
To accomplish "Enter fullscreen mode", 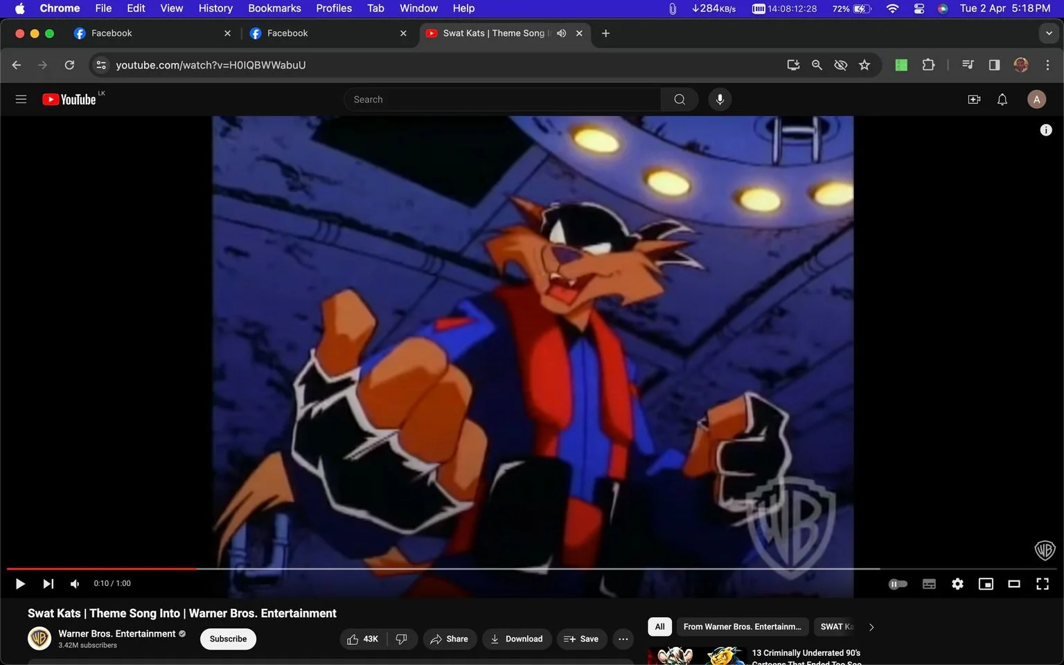I will coord(1043,584).
